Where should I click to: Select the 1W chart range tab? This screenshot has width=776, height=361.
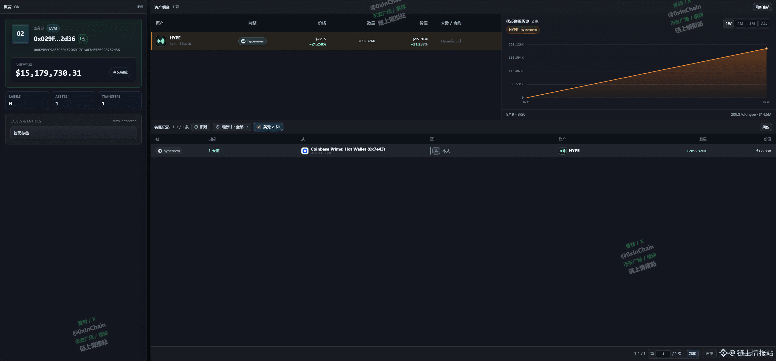729,24
